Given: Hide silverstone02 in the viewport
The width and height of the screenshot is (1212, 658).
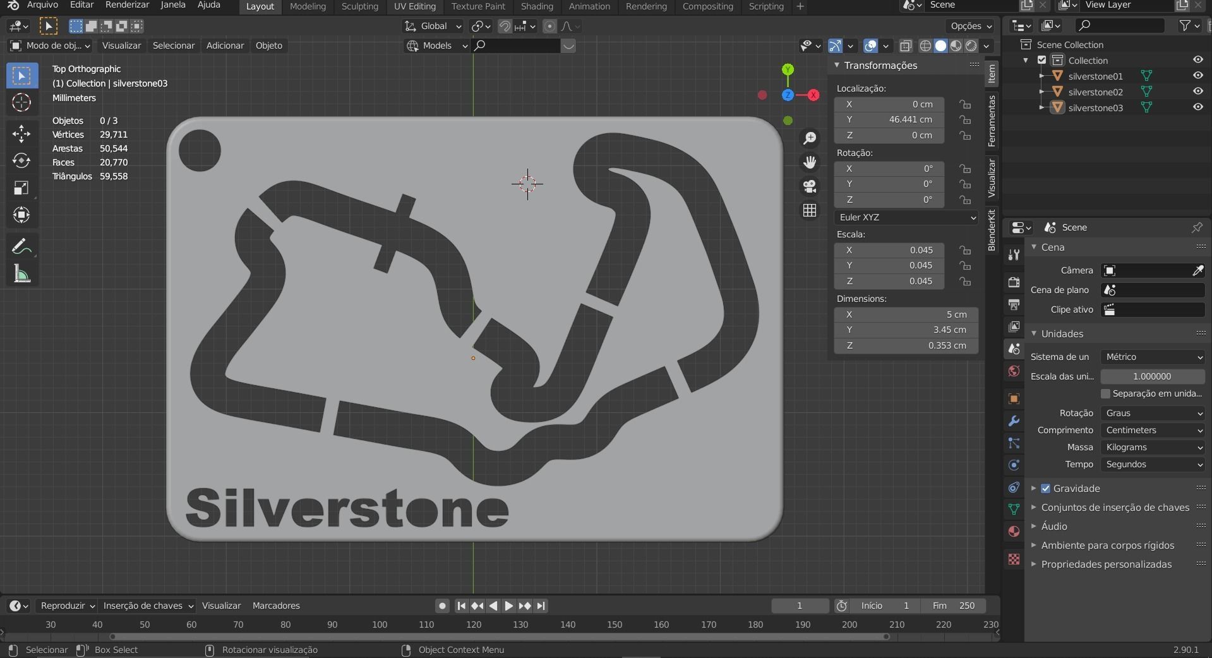Looking at the screenshot, I should click(1198, 92).
